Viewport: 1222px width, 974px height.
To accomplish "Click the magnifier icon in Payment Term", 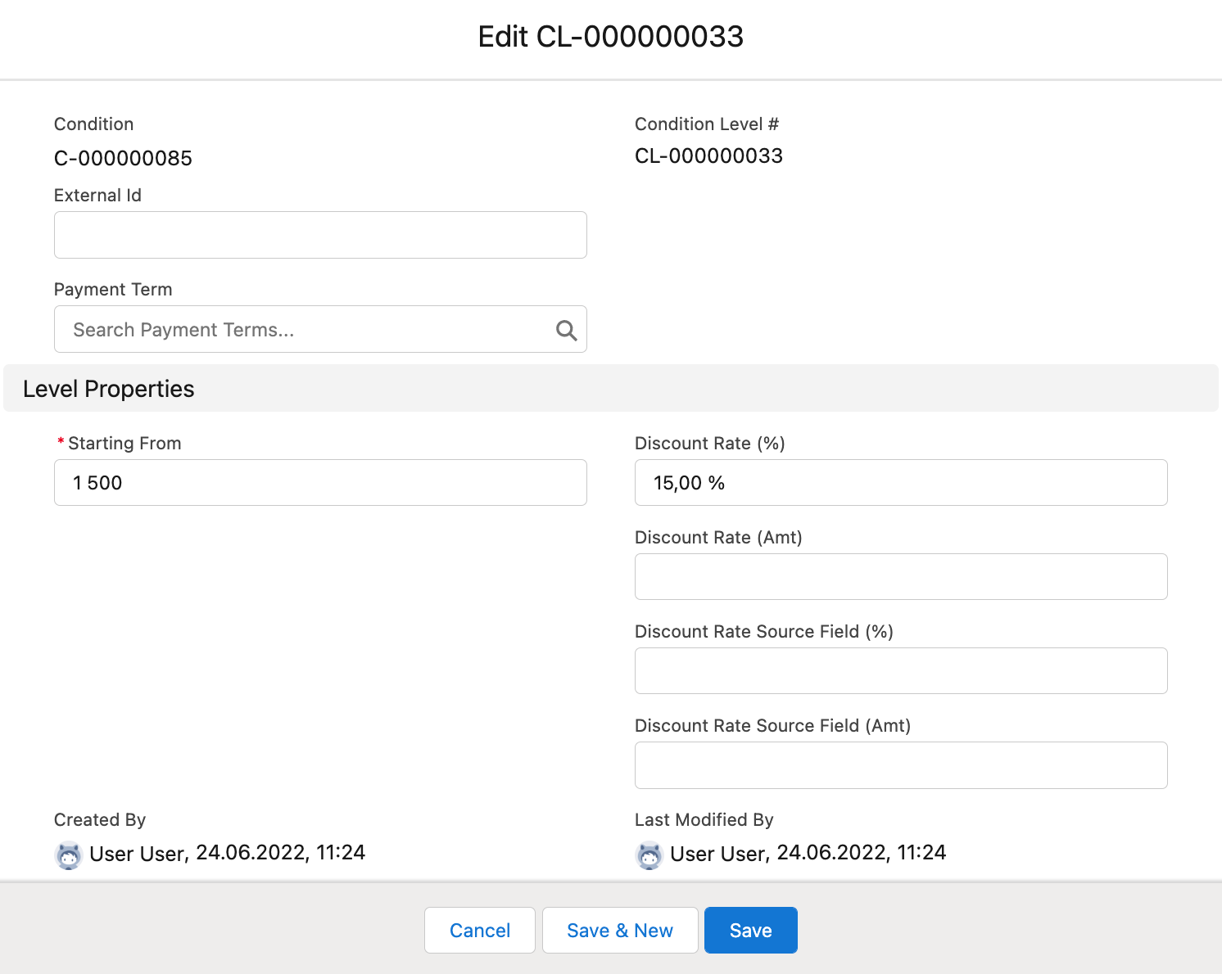I will pos(566,330).
